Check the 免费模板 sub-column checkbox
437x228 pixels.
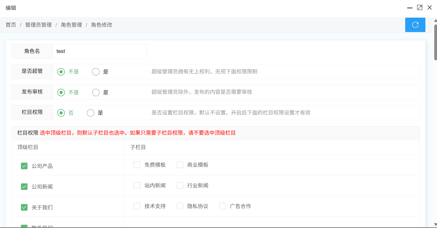(x=137, y=165)
